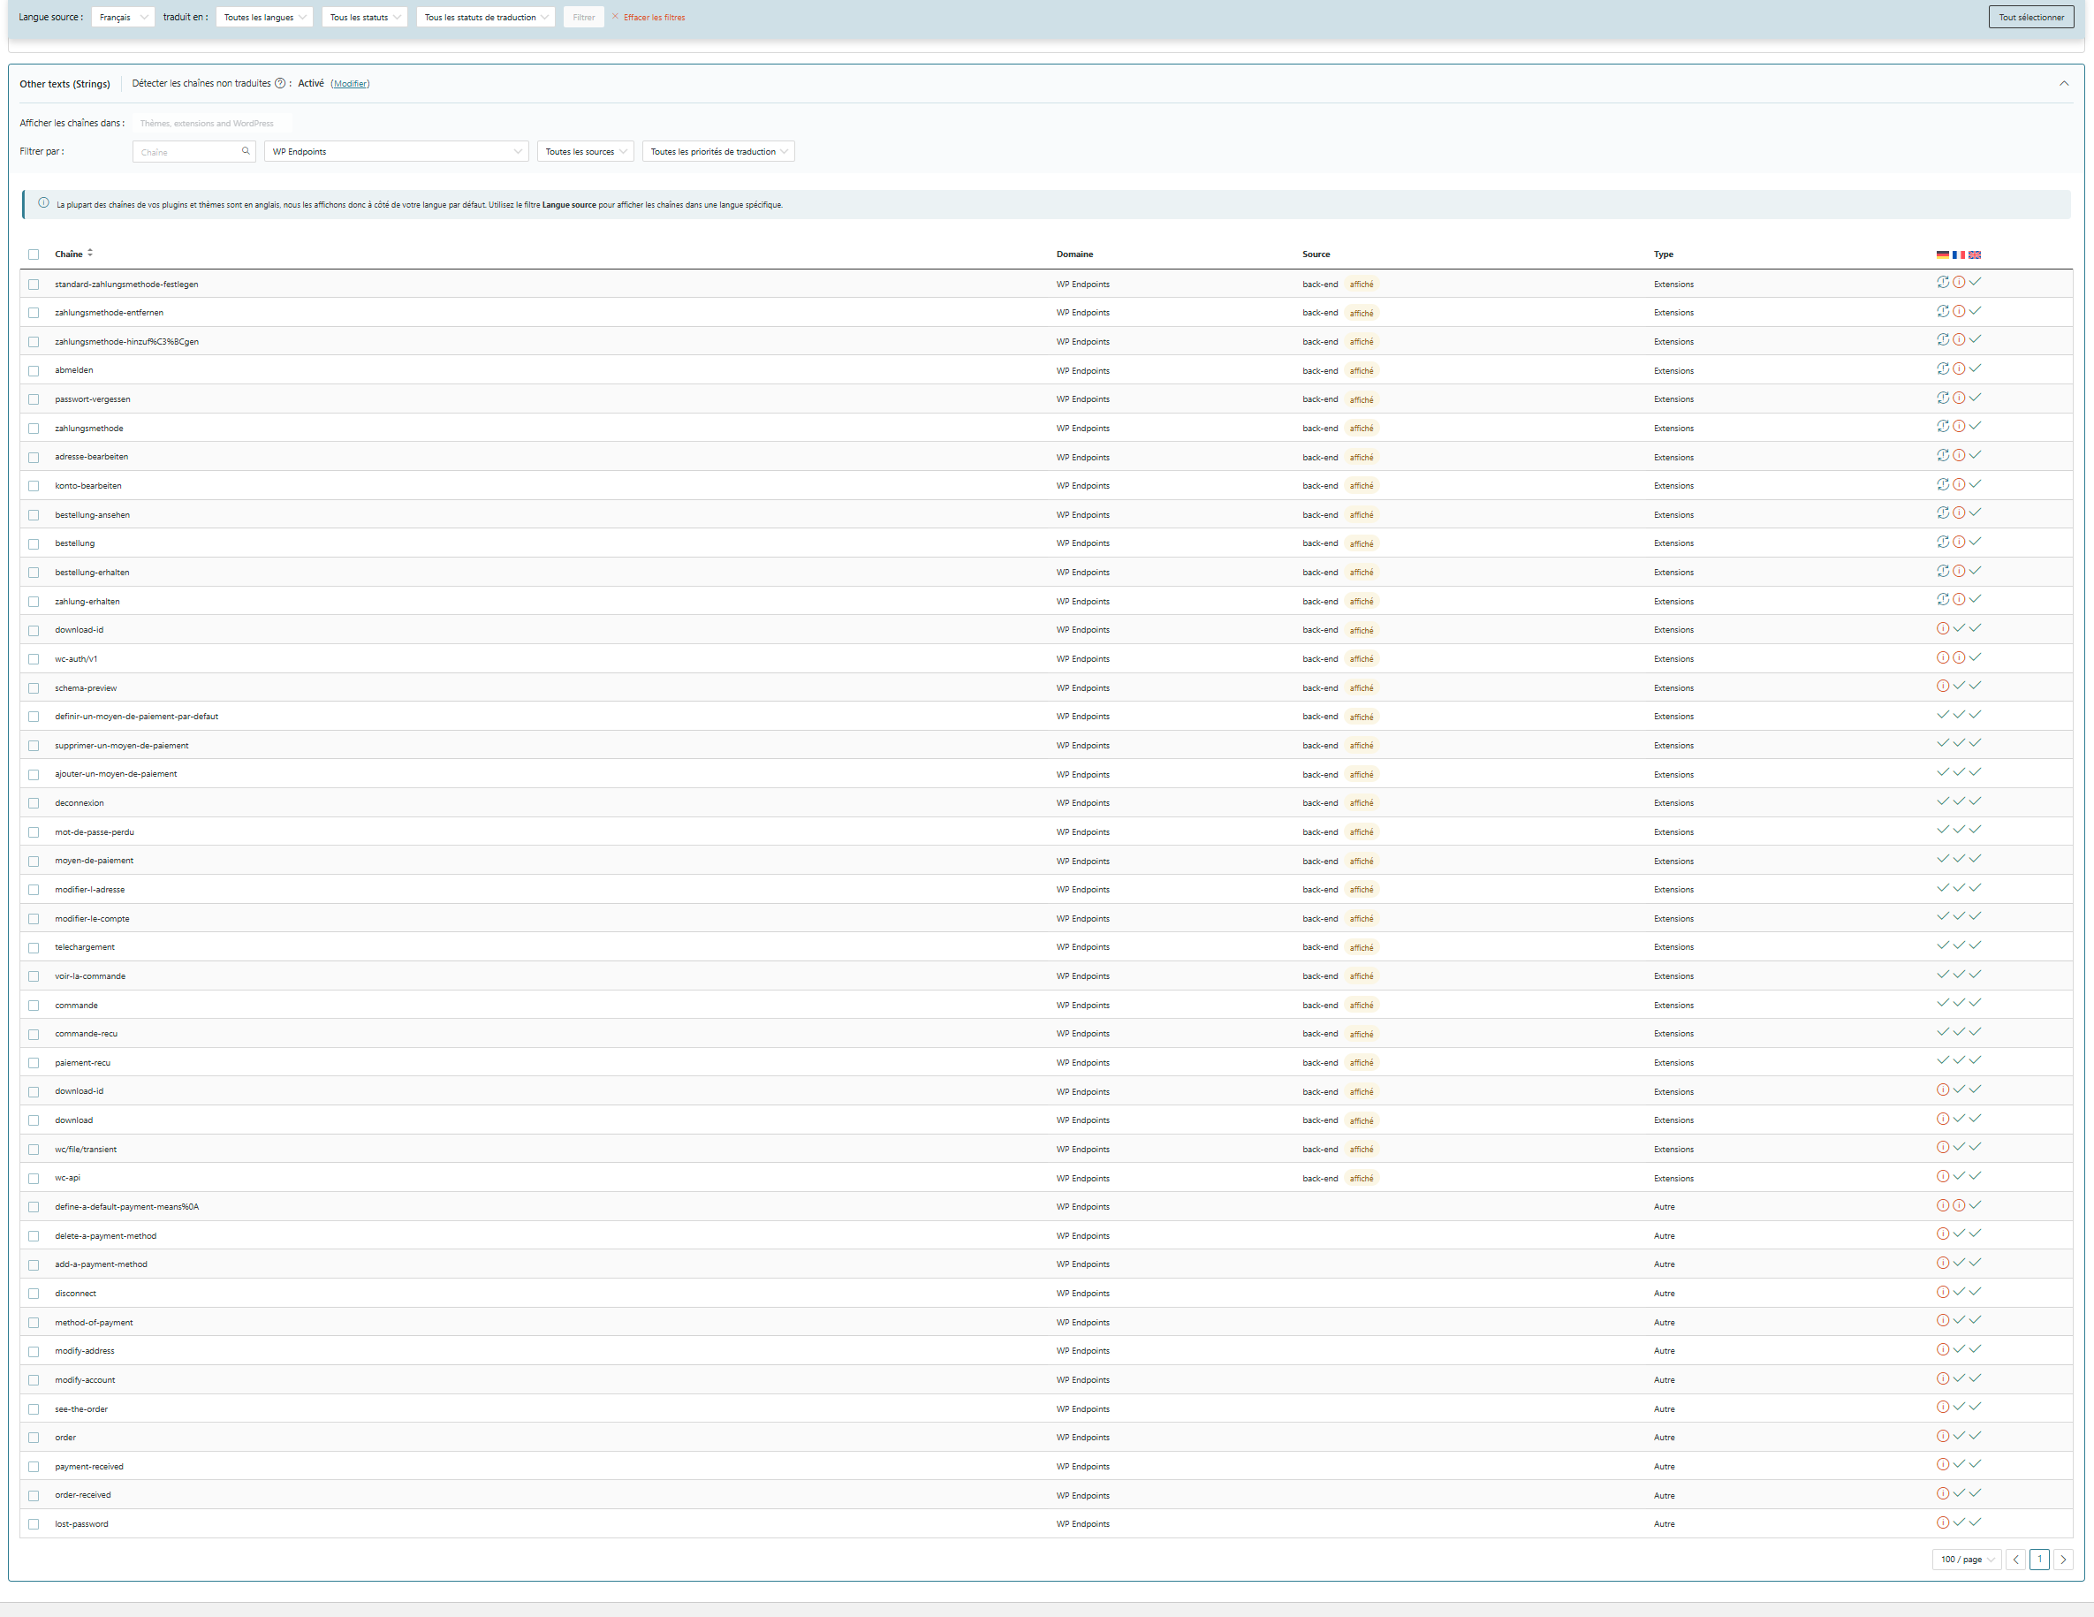Click the Modifier link
Screen dimensions: 2094x1617
(x=350, y=85)
